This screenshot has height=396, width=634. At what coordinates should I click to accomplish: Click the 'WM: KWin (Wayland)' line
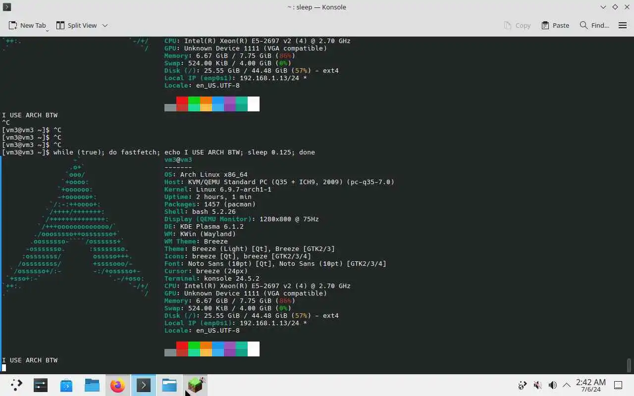pyautogui.click(x=200, y=234)
